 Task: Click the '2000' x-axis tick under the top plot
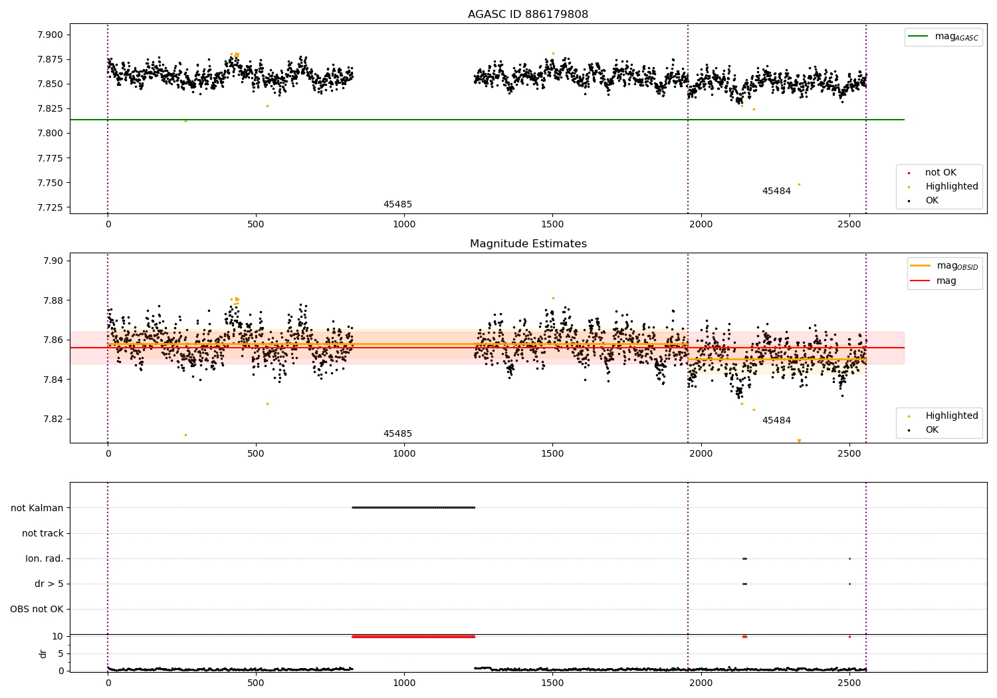coord(701,225)
